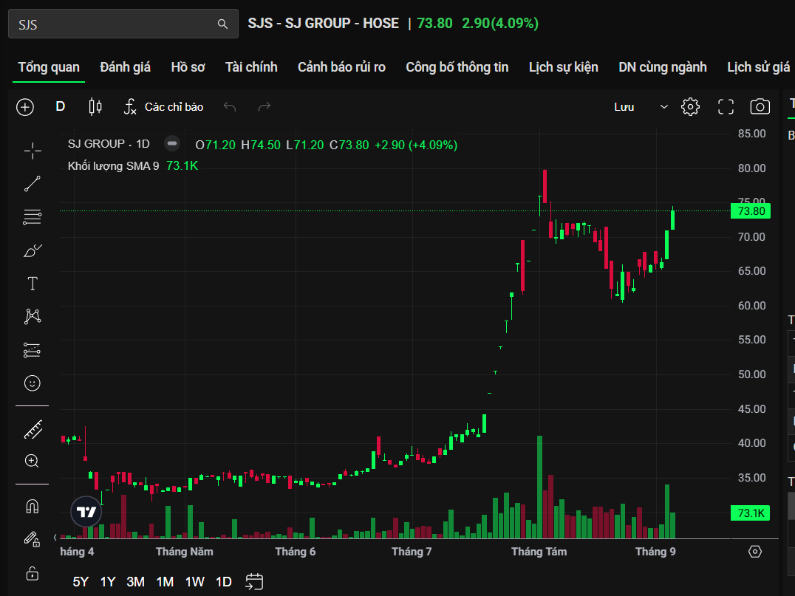The width and height of the screenshot is (795, 596).
Task: Click the Lưu save button
Action: [624, 107]
